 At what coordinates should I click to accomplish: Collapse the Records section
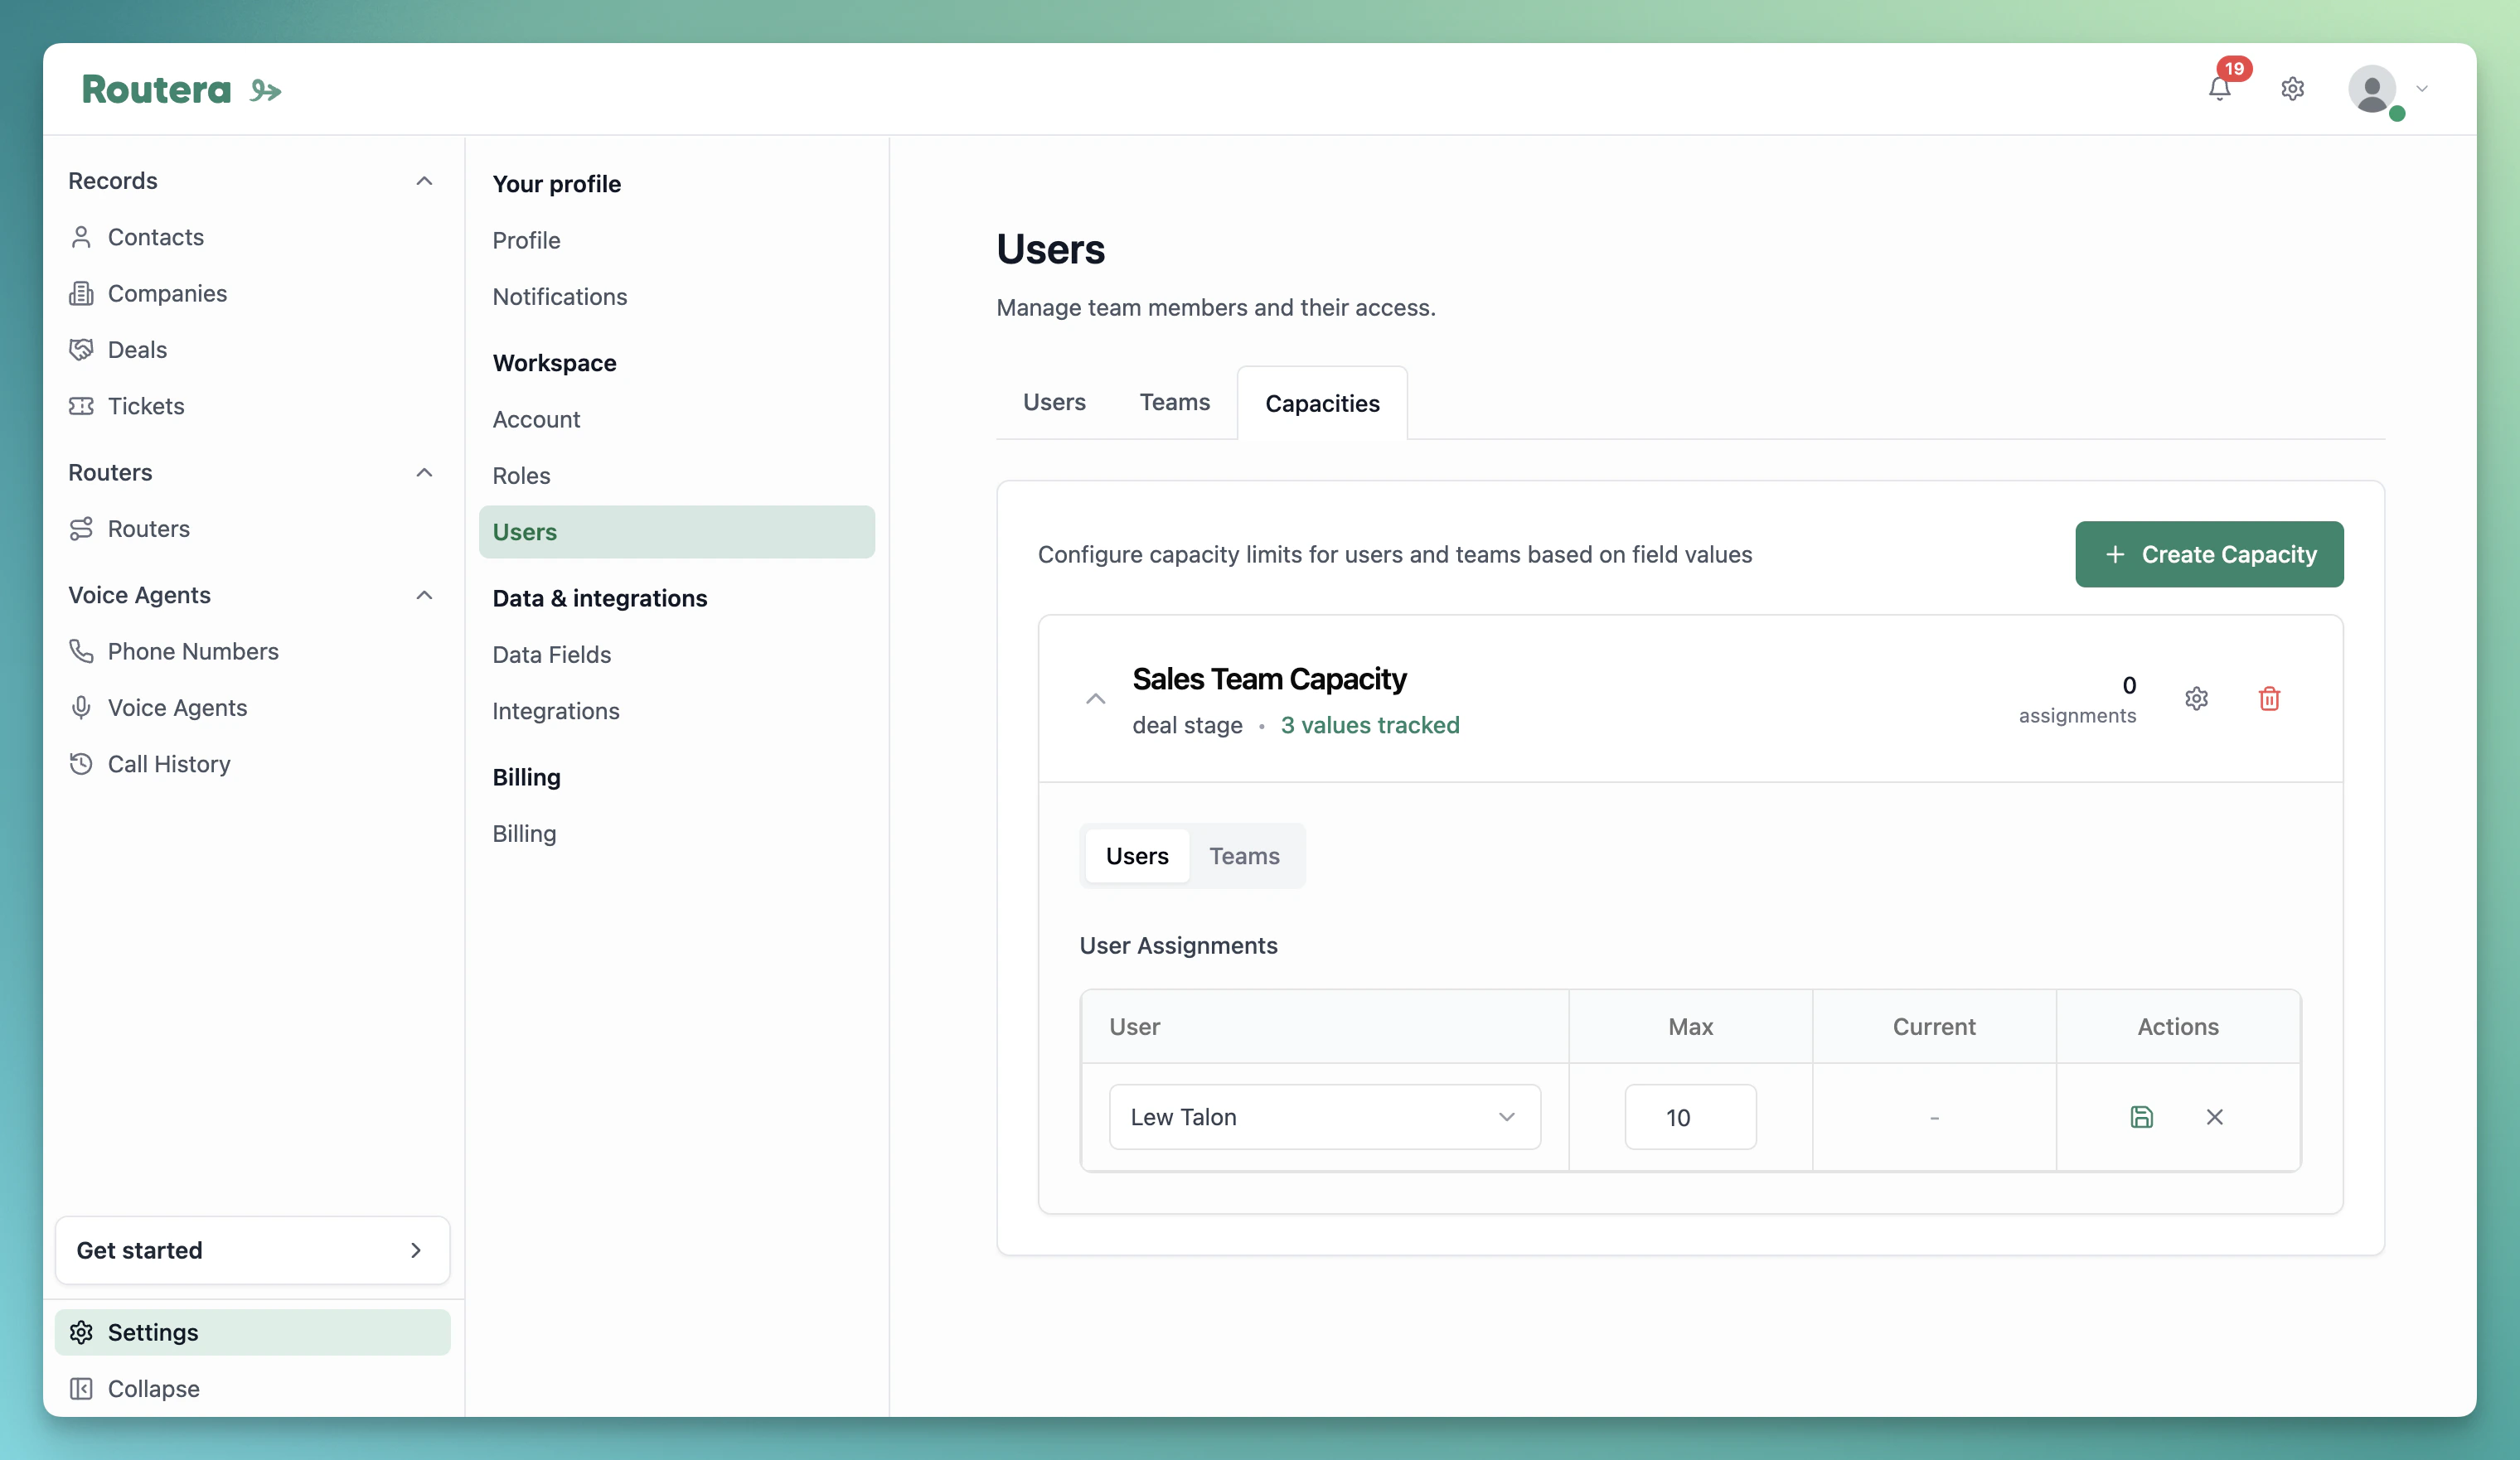tap(424, 181)
